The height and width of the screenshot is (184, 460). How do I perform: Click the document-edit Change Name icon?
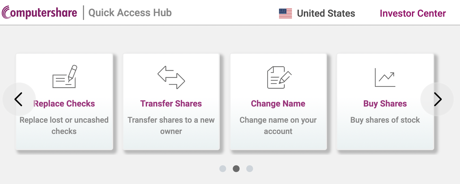click(279, 77)
